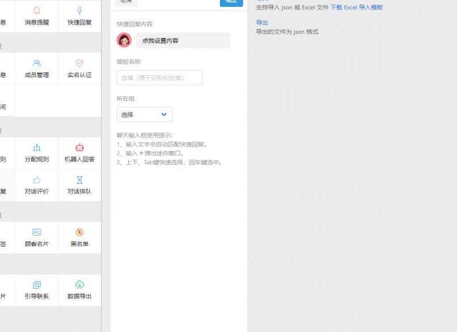Open 成员管理 member management
This screenshot has height=332, width=457.
37,68
